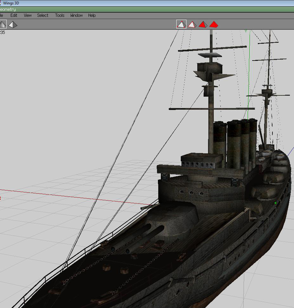Image resolution: width=294 pixels, height=308 pixels.
Task: Open the Edit menu
Action: [x=14, y=15]
